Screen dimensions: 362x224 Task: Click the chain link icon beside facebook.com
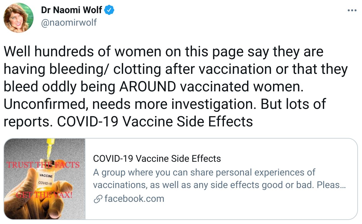98,199
